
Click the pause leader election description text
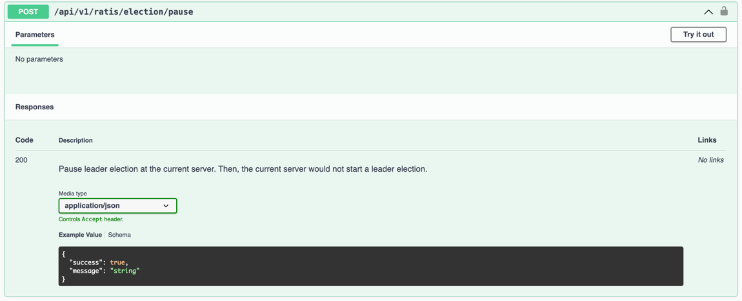click(243, 169)
